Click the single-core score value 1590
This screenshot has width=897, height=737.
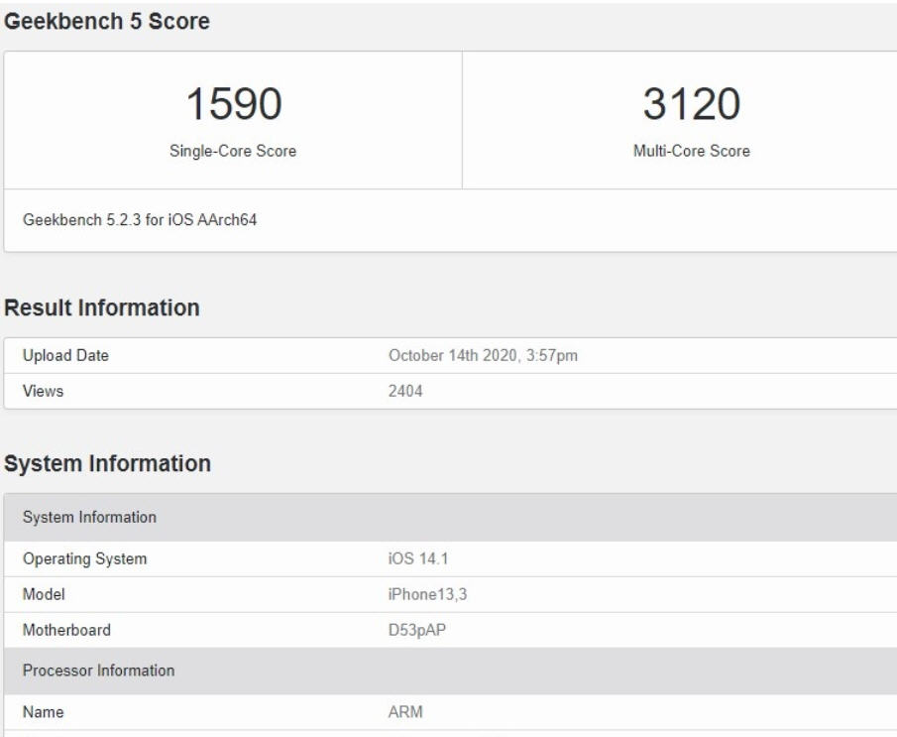point(234,103)
